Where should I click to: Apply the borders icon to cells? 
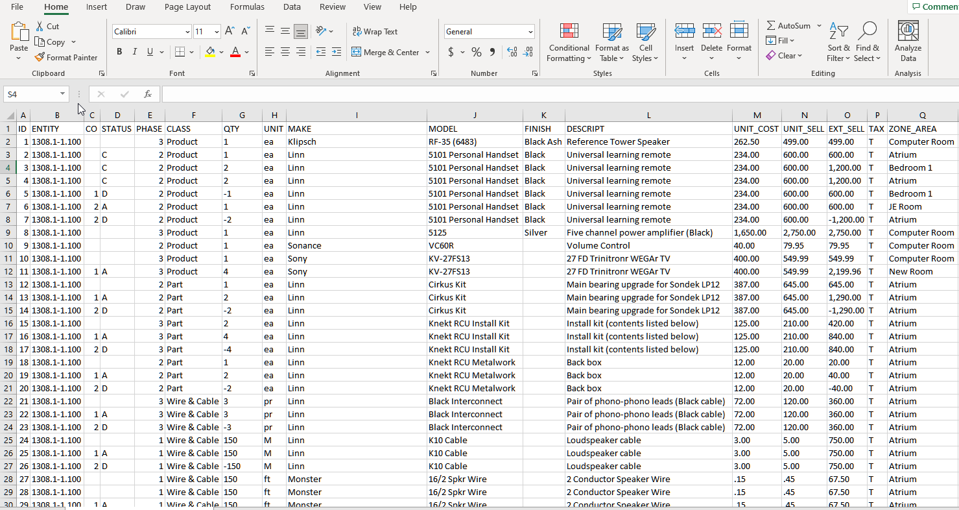point(180,52)
